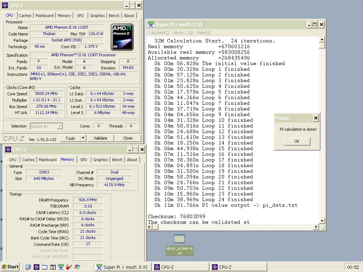Close the Finish dialog with X
This screenshot has height=272, width=363.
click(315, 118)
